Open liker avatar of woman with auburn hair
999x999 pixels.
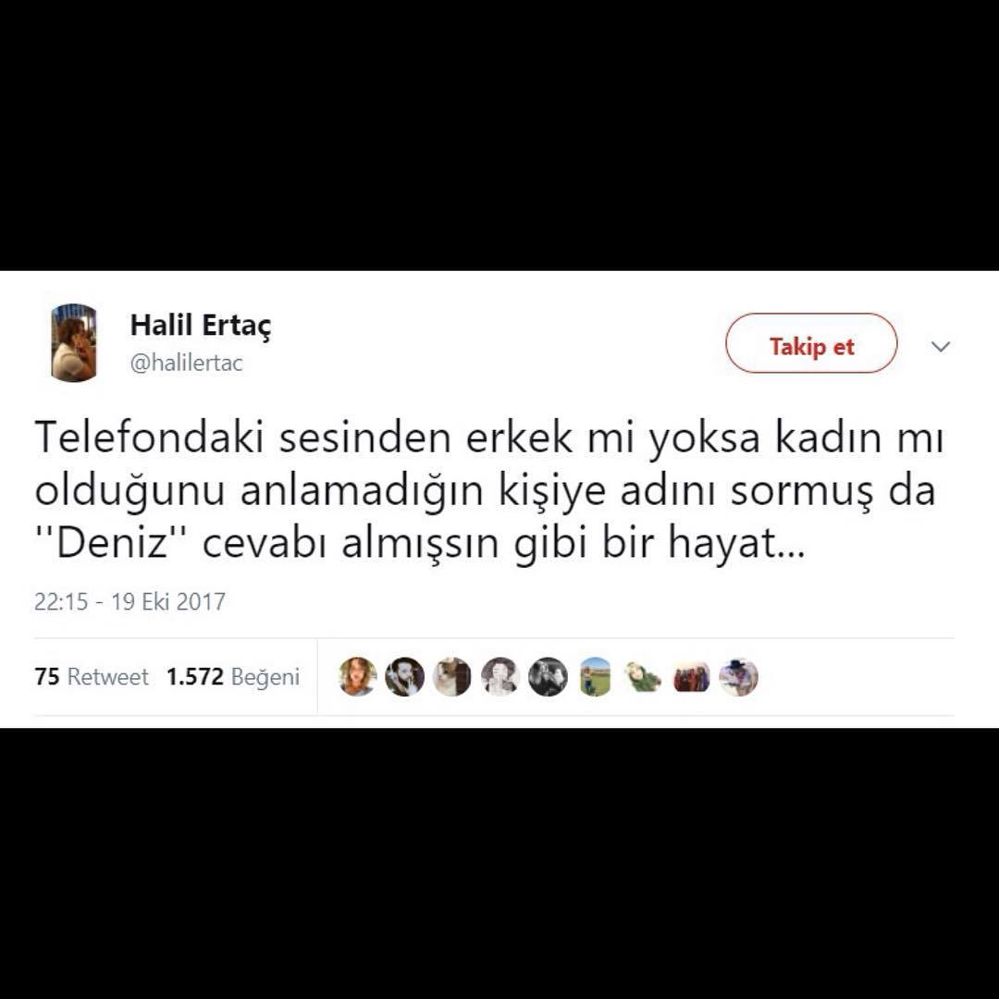[357, 676]
